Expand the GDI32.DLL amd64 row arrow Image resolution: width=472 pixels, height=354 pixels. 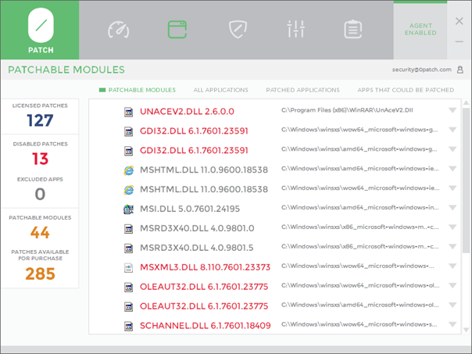[x=452, y=149]
